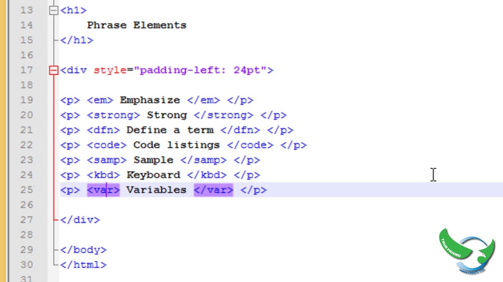The height and width of the screenshot is (282, 503).
Task: Click the opening strong tag on line 20
Action: click(x=114, y=115)
